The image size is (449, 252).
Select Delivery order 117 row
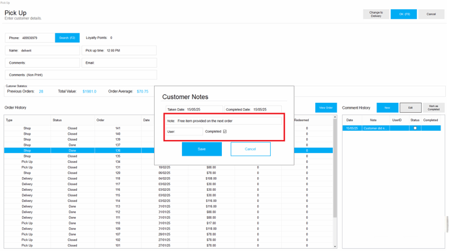(x=168, y=184)
